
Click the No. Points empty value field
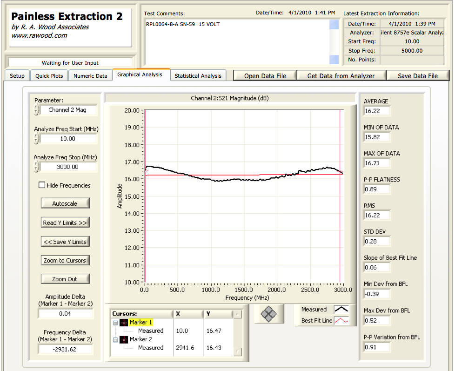(412, 60)
